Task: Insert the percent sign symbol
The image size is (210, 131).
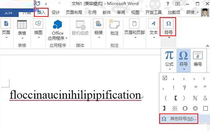Action: pyautogui.click(x=195, y=98)
